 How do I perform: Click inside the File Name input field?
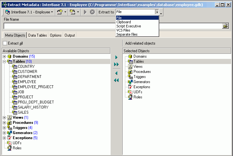[113, 26]
